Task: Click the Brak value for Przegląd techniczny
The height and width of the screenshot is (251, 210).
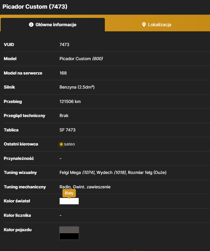Action: 64,115
